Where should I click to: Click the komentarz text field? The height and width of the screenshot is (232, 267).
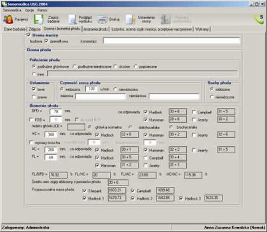coord(172,41)
